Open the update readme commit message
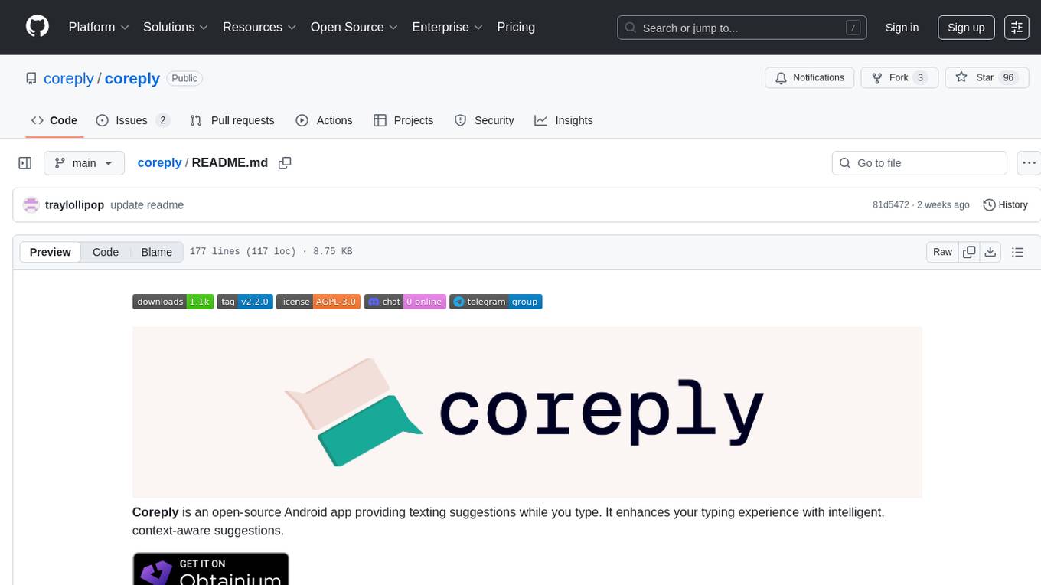 (x=147, y=204)
